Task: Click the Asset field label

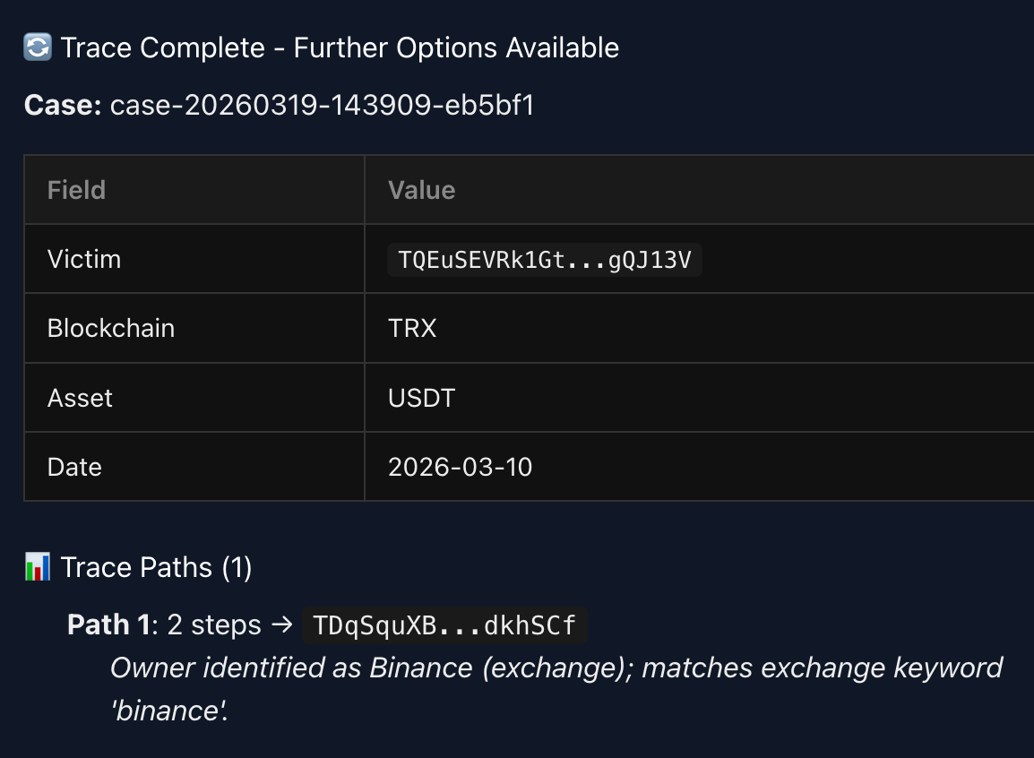Action: [80, 398]
